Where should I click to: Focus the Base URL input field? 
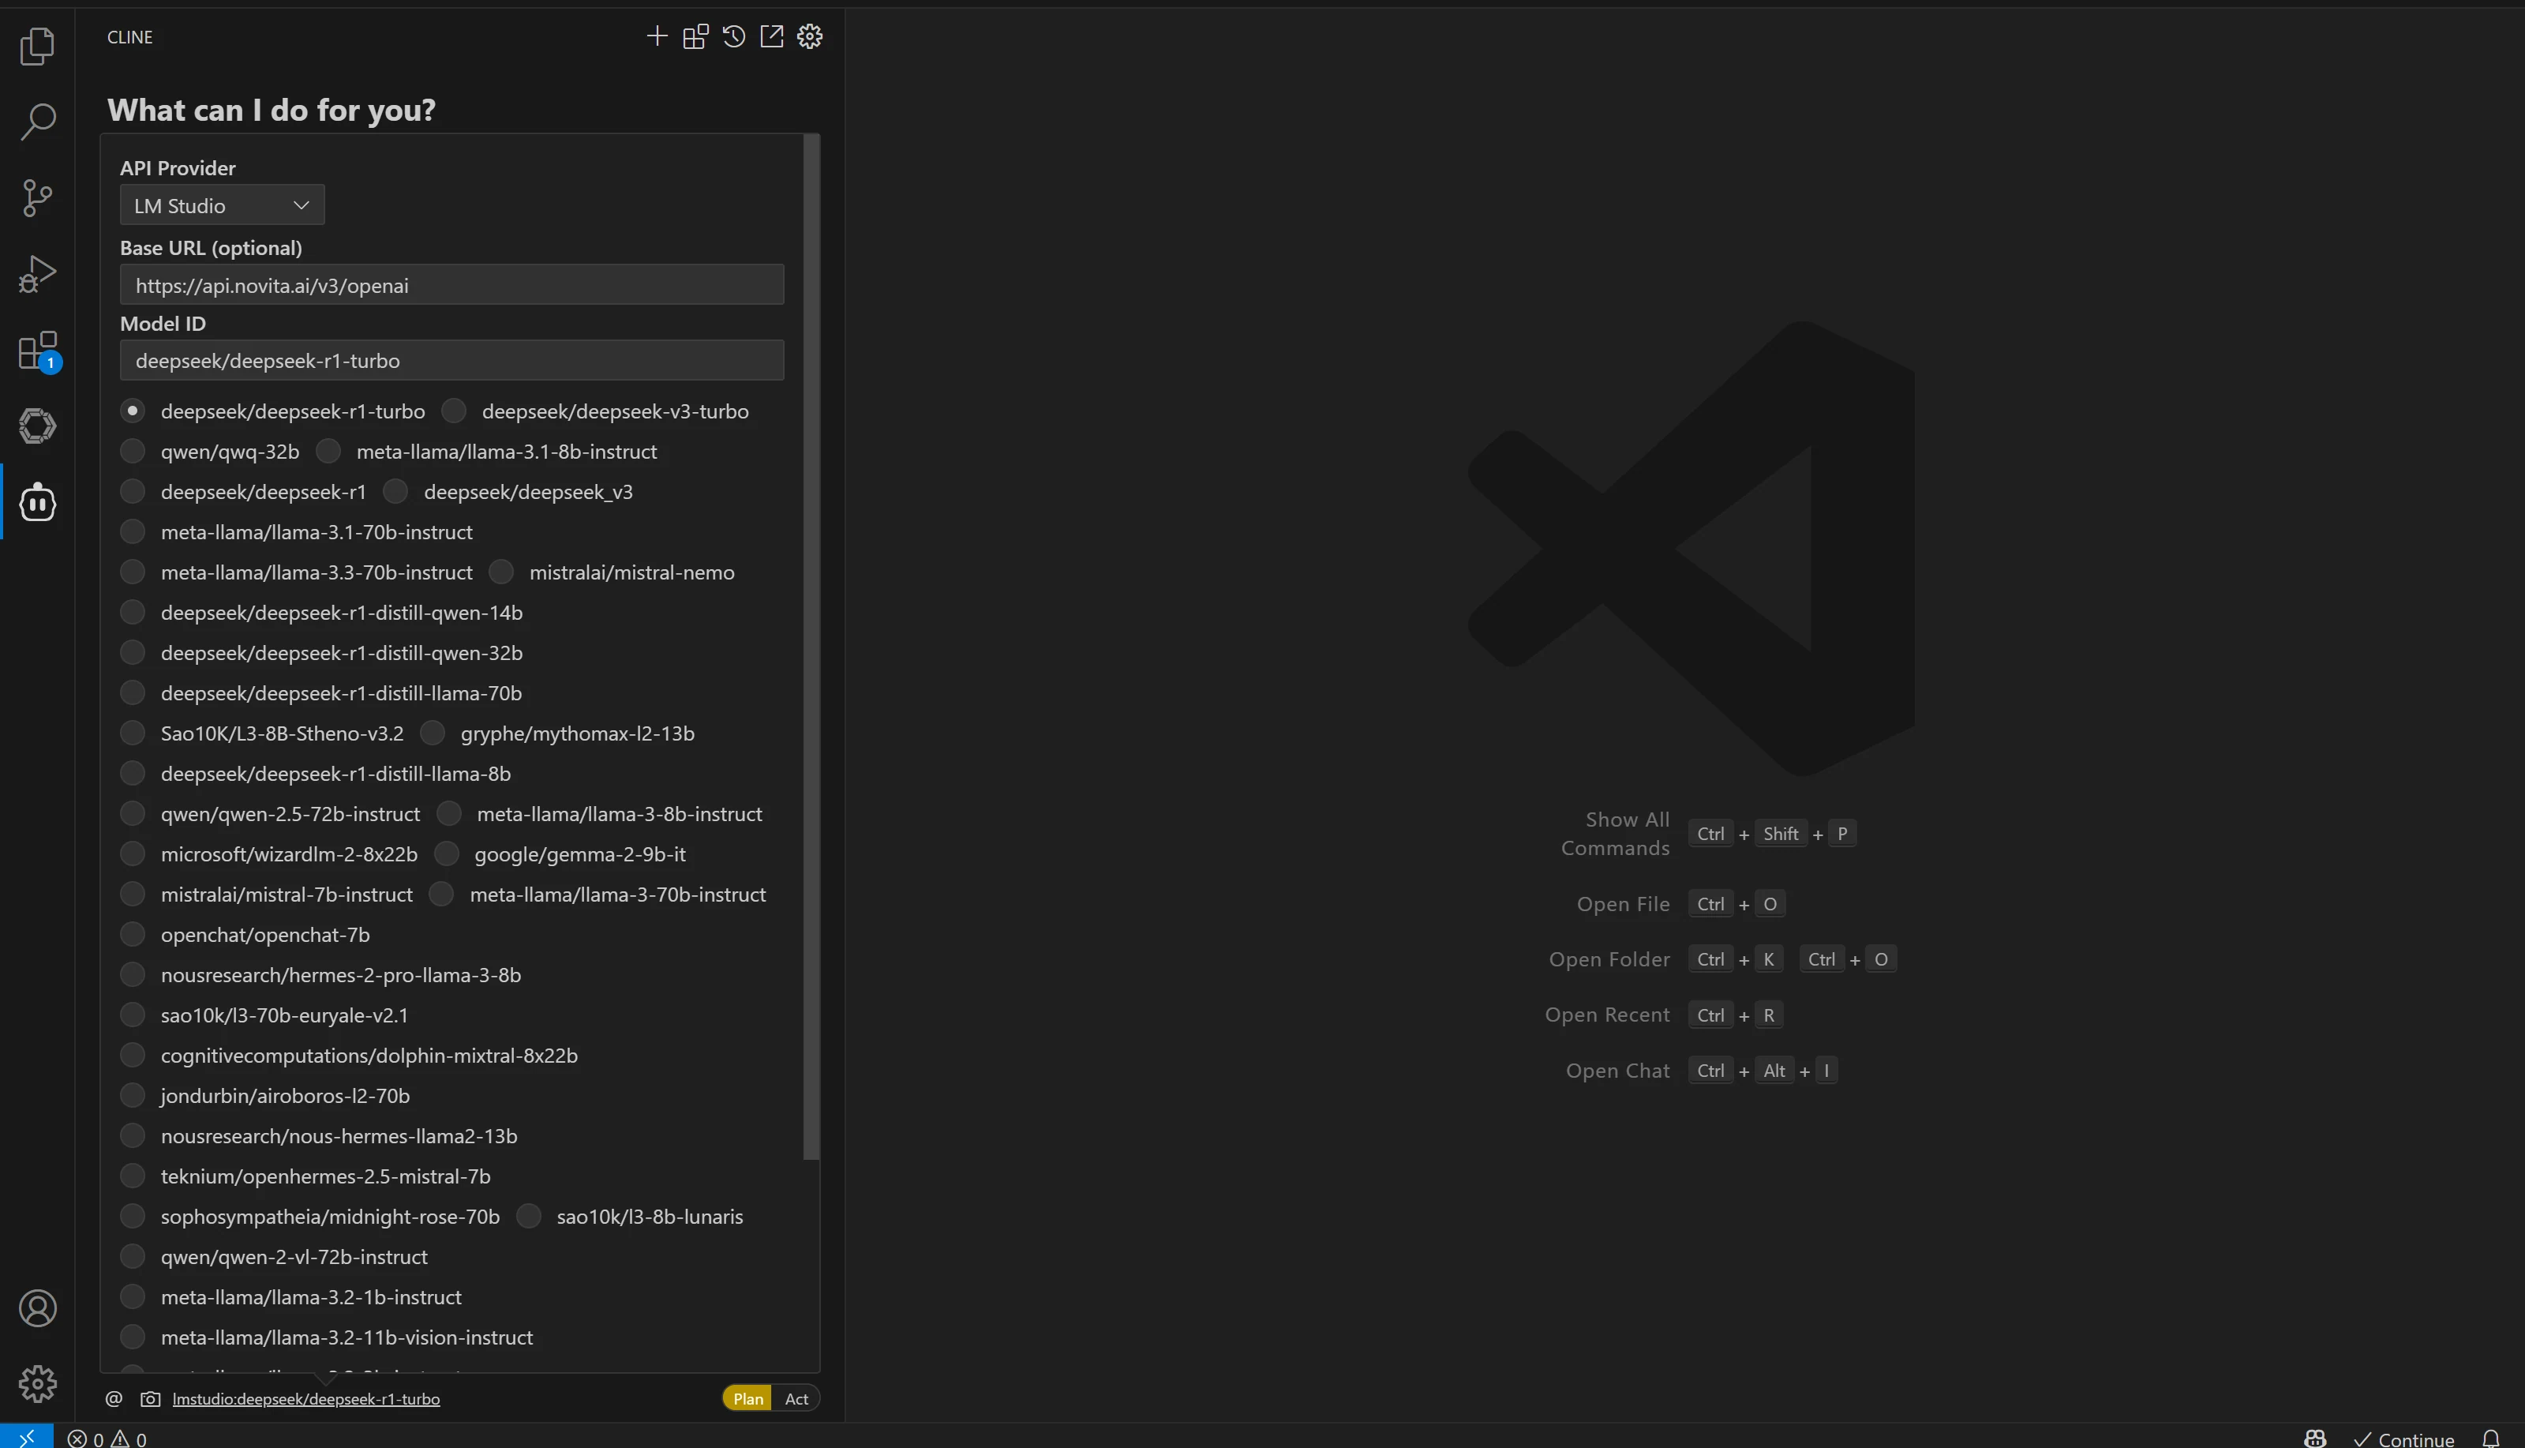pyautogui.click(x=451, y=284)
